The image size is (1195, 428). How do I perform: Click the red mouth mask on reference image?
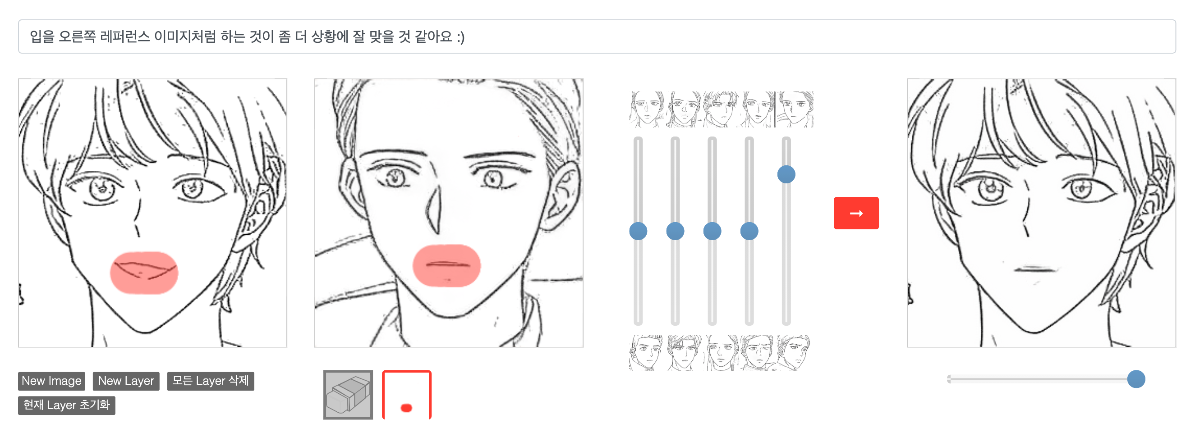tap(447, 266)
